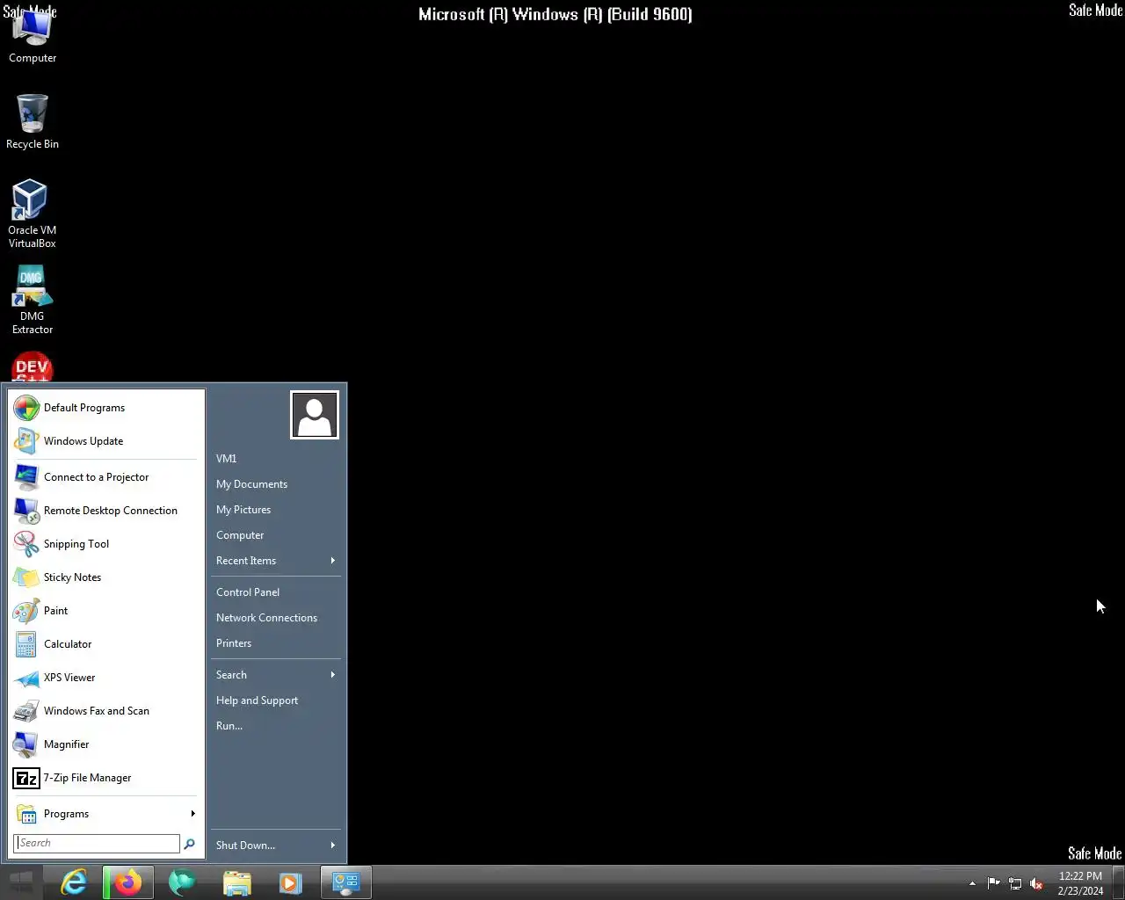Open File Explorer from the taskbar
Screen dimensions: 1125x900
click(237, 882)
